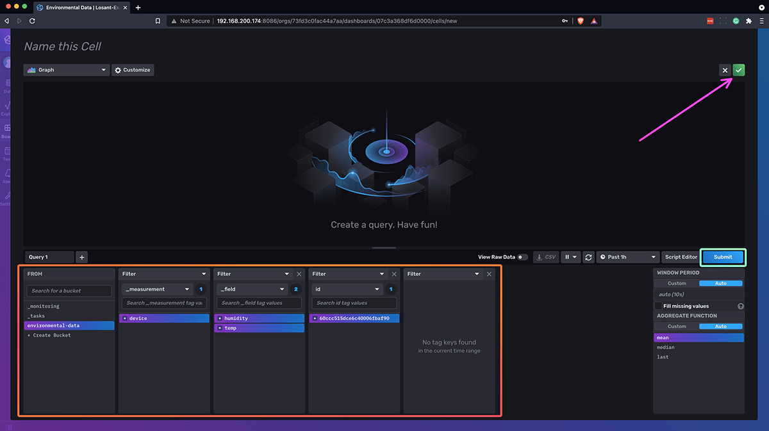Click the Search for a bucket field

69,291
